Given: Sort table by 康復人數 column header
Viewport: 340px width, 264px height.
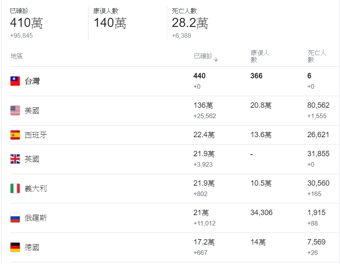Looking at the screenshot, I should coord(260,56).
